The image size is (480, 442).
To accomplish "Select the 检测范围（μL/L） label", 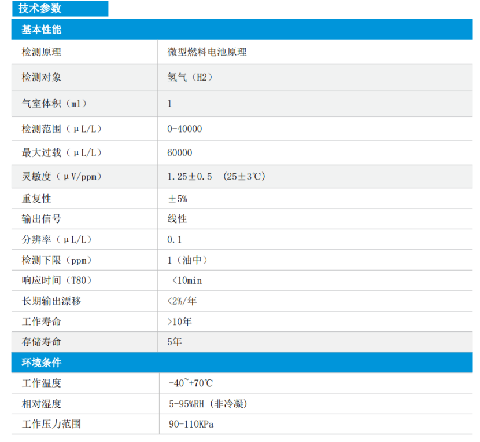I will (x=61, y=129).
